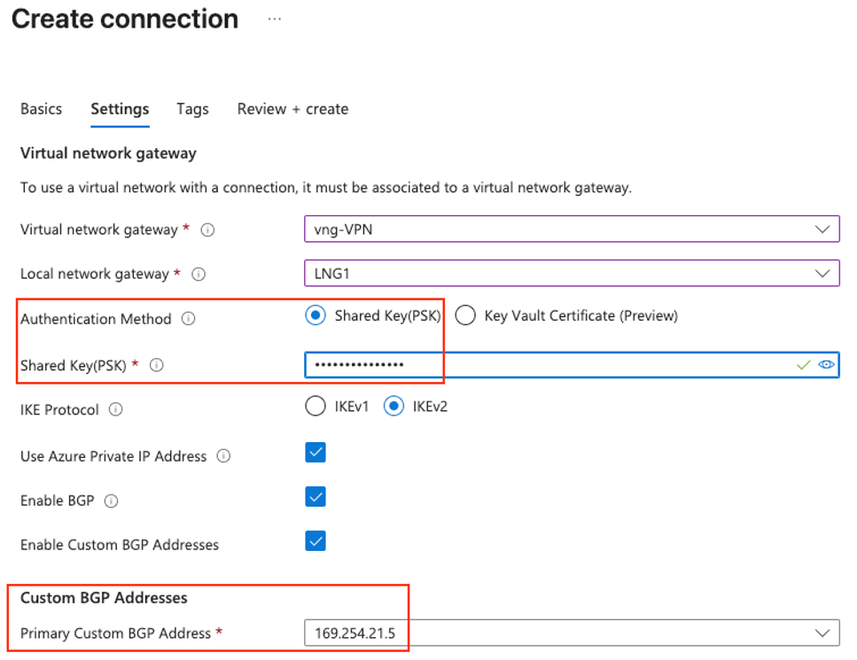Open the Authentication Method info tooltip
Screen dimensions: 857x660
coord(188,319)
